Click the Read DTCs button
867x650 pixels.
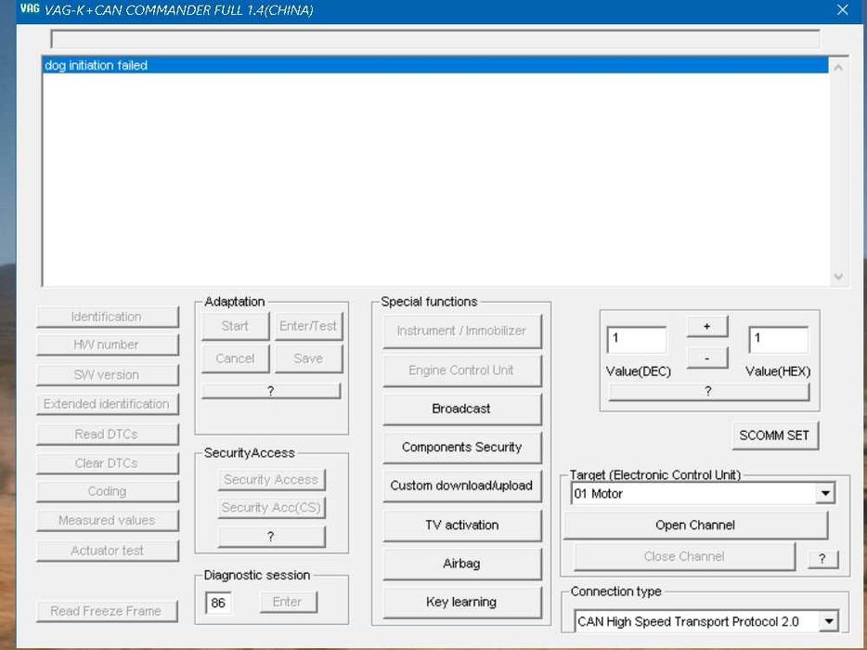click(x=108, y=435)
